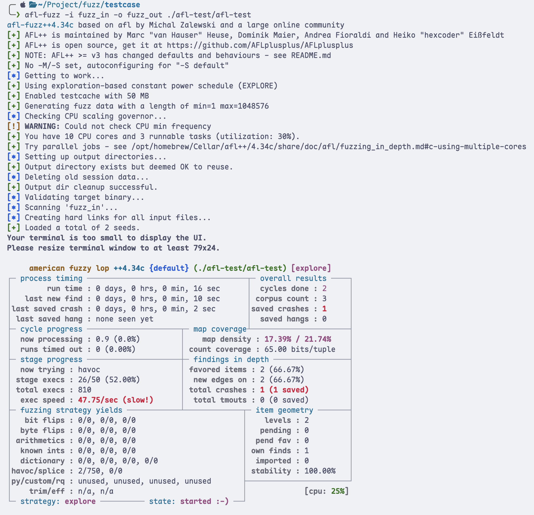Click the green prompt arrow before afl-fuzz
The height and width of the screenshot is (515, 534).
coord(18,15)
